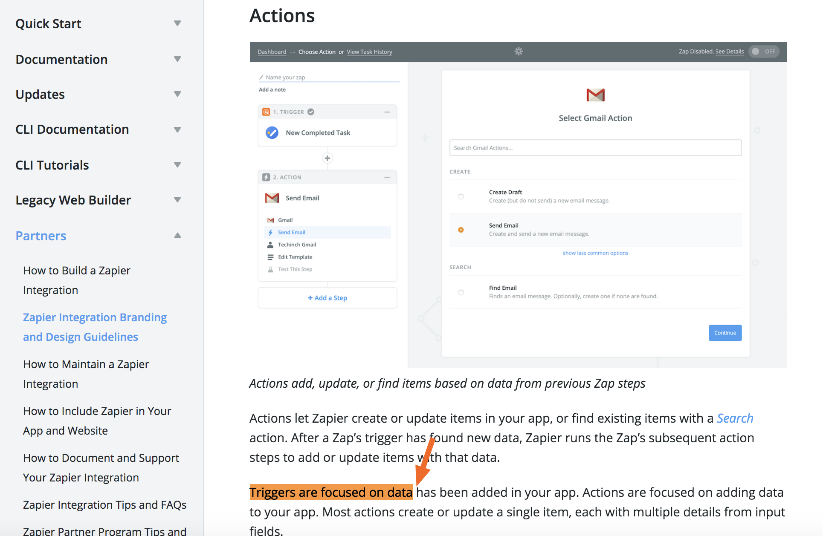Viewport: 823px width, 536px height.
Task: Click the blue checkmark New Completed Task icon
Action: click(272, 133)
